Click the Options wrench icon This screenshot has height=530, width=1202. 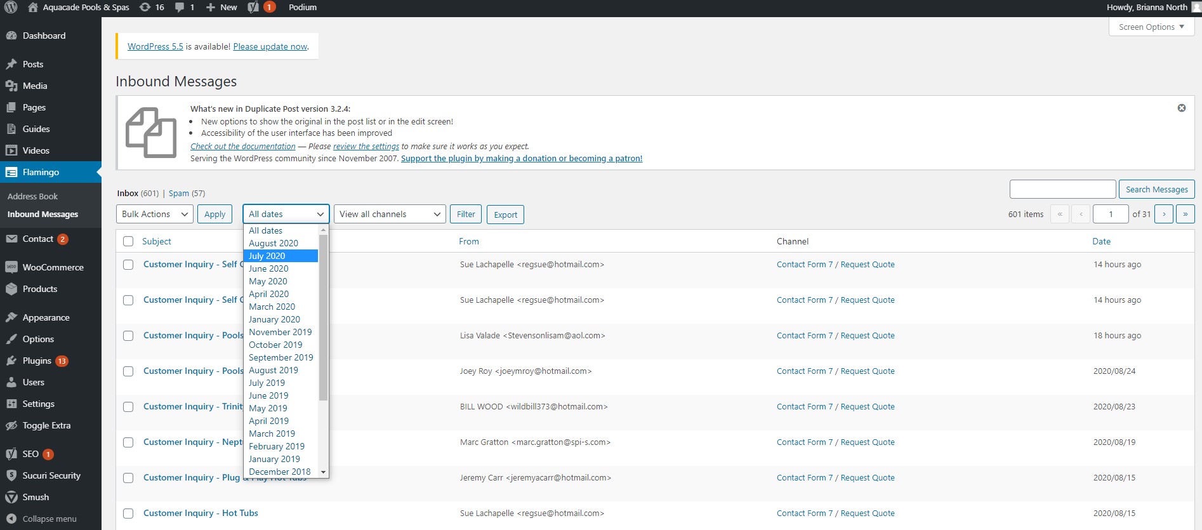11,339
